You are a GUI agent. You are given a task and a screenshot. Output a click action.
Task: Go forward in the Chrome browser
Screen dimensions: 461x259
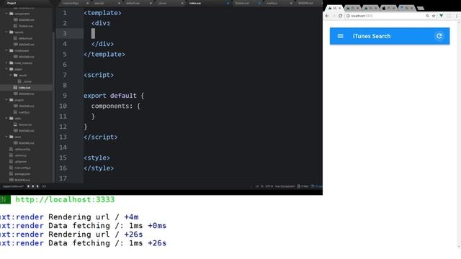coord(334,16)
